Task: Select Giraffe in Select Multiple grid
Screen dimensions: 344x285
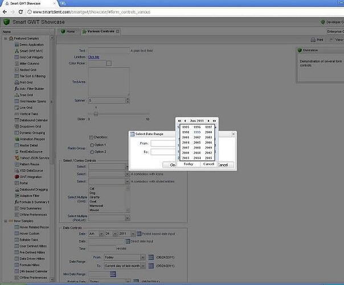Action: tap(95, 197)
